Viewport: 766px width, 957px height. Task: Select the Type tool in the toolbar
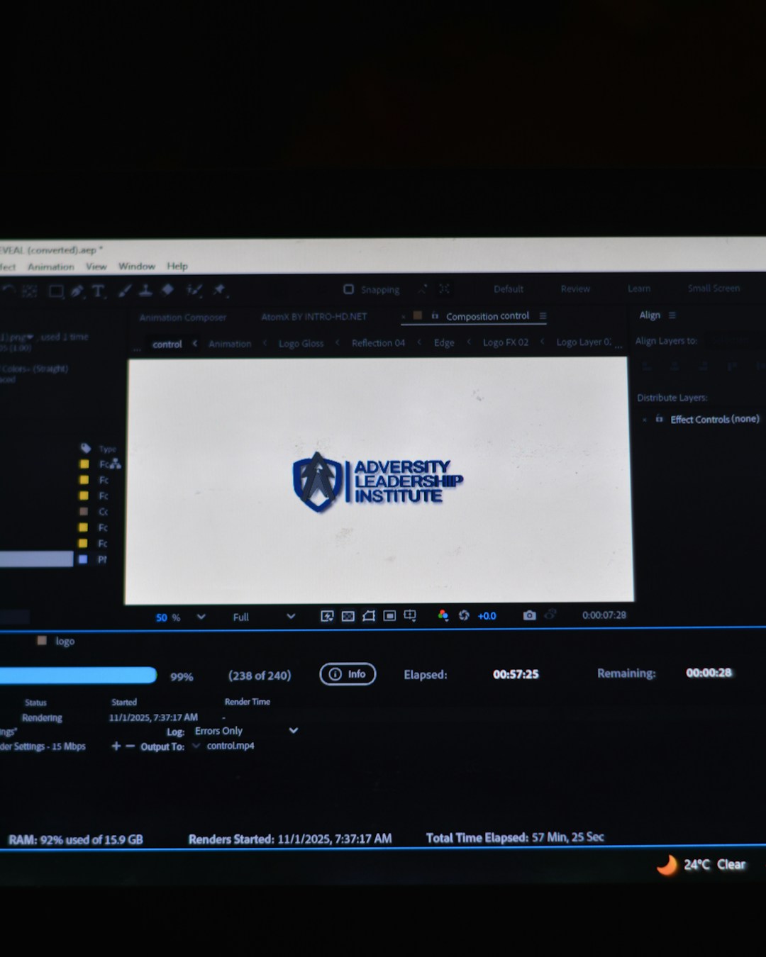coord(98,291)
